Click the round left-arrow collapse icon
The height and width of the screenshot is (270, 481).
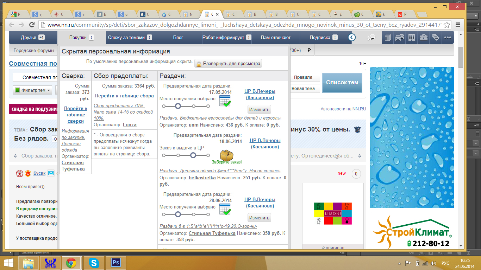pos(352,37)
